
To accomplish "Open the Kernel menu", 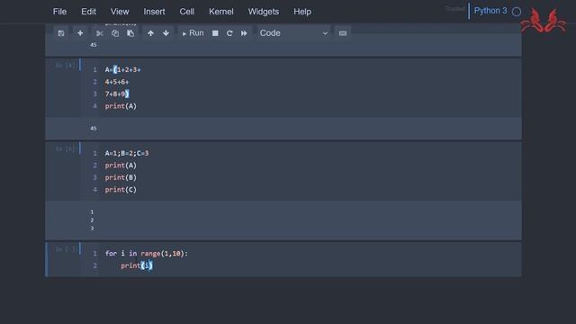I will point(221,12).
